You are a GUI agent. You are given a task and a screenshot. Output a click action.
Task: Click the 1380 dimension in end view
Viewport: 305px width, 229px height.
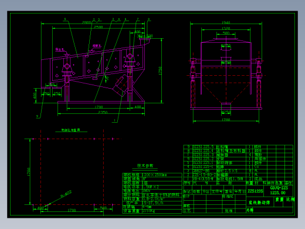click(x=226, y=29)
